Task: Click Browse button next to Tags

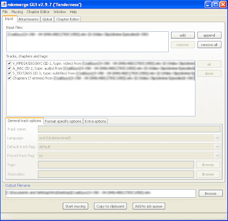Action: coord(208,165)
